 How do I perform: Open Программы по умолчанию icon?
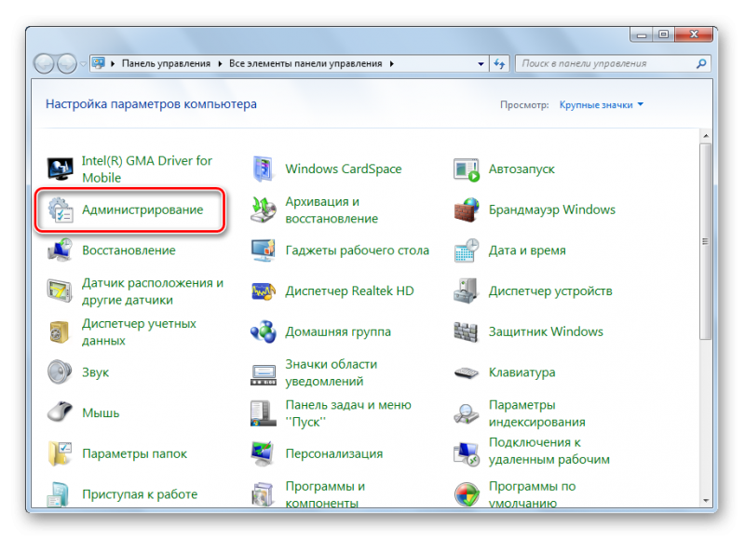[x=467, y=494]
